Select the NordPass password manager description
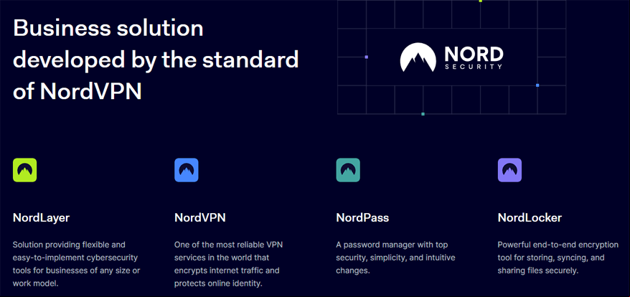The width and height of the screenshot is (630, 297). 396,258
